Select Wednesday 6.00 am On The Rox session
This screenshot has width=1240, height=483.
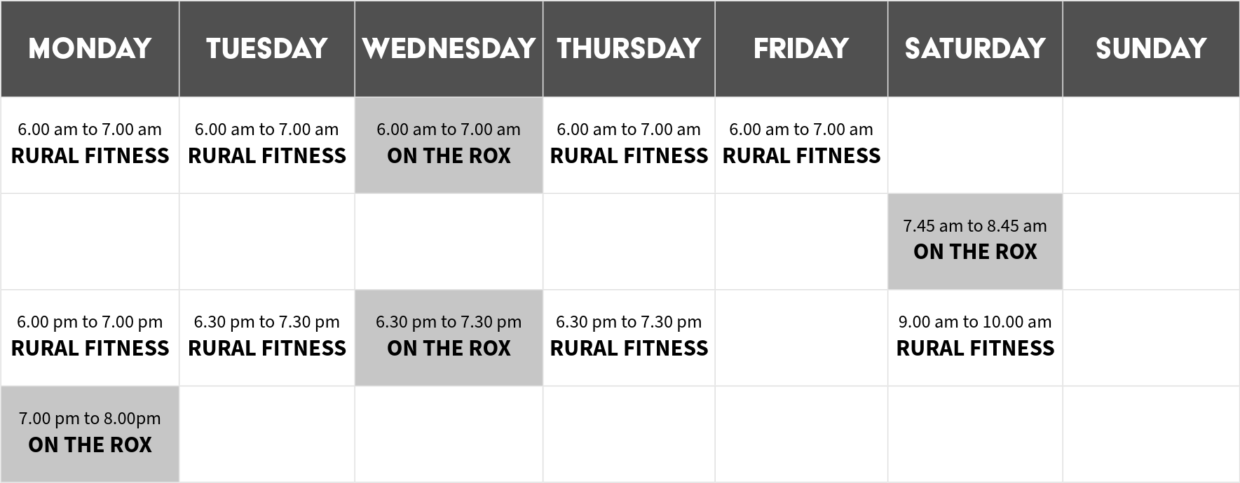(449, 145)
